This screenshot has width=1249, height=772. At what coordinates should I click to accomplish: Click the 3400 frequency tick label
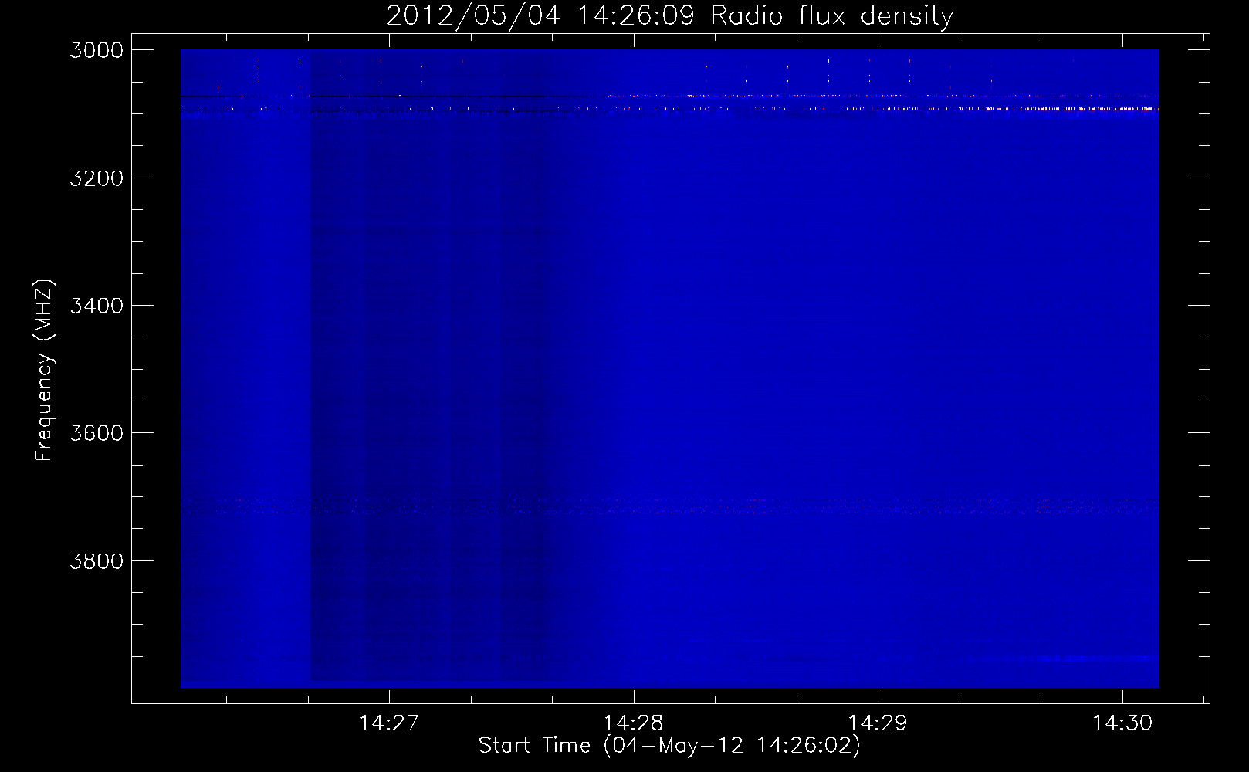[96, 306]
